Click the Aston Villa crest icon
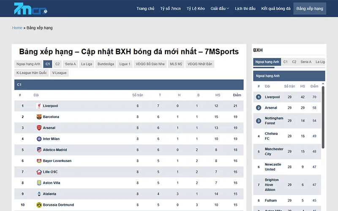 (x=39, y=183)
